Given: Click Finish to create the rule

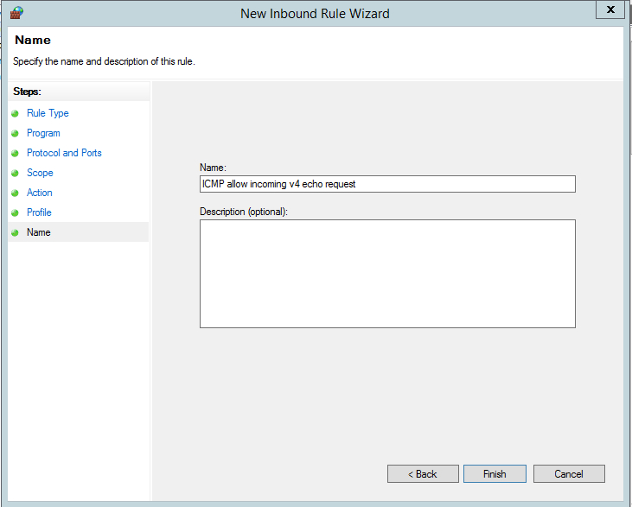Looking at the screenshot, I should click(x=495, y=474).
